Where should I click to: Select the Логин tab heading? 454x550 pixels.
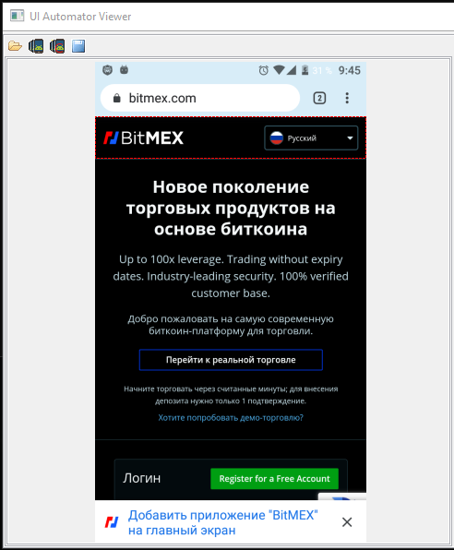pyautogui.click(x=141, y=478)
